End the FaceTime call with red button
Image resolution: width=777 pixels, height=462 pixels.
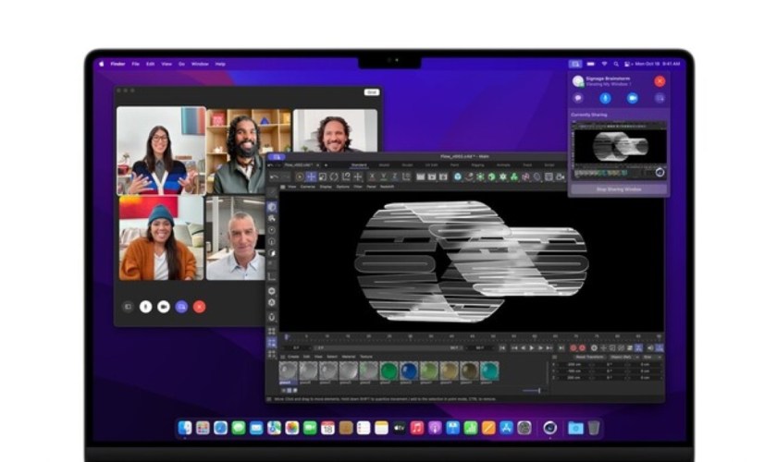pyautogui.click(x=199, y=307)
